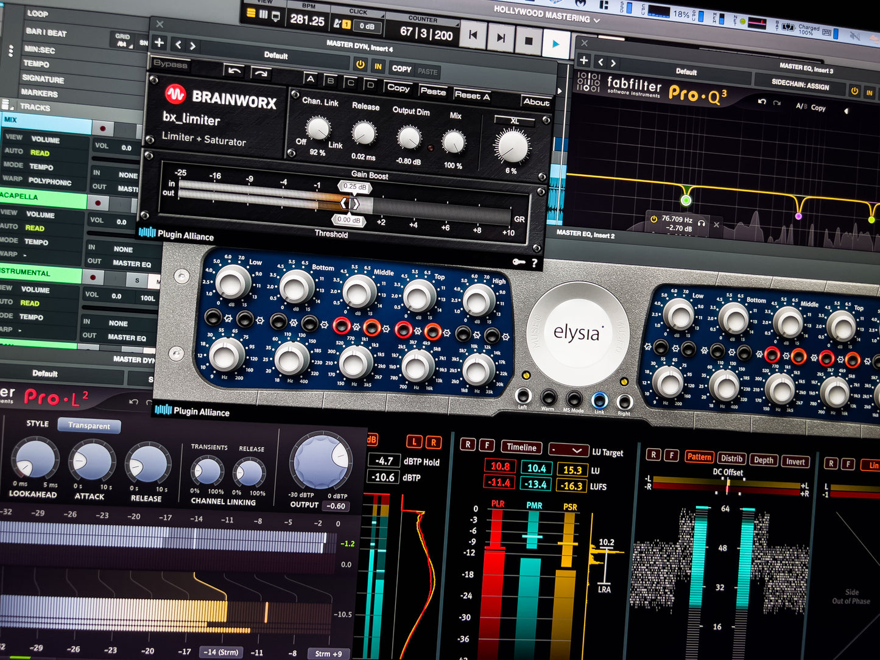Viewport: 880px width, 660px height.
Task: Add preset with plus icon in Pro-Q 3 window
Action: coord(583,60)
